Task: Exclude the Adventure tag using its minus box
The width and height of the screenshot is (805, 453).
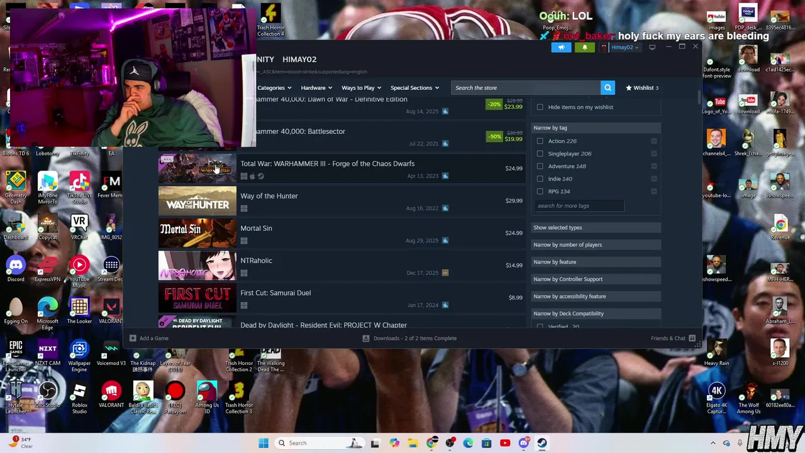Action: click(654, 166)
